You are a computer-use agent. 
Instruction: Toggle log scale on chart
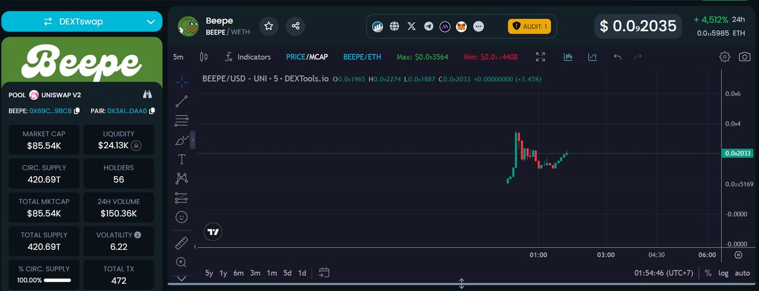pos(724,273)
